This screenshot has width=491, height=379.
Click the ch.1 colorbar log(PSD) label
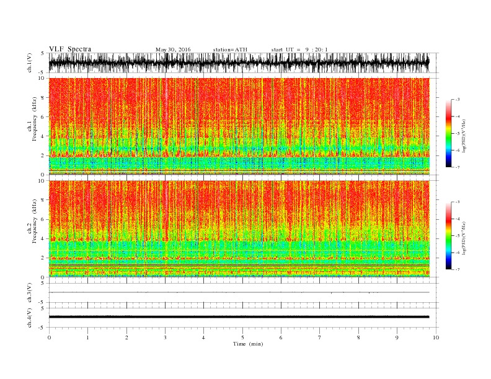tap(464, 135)
